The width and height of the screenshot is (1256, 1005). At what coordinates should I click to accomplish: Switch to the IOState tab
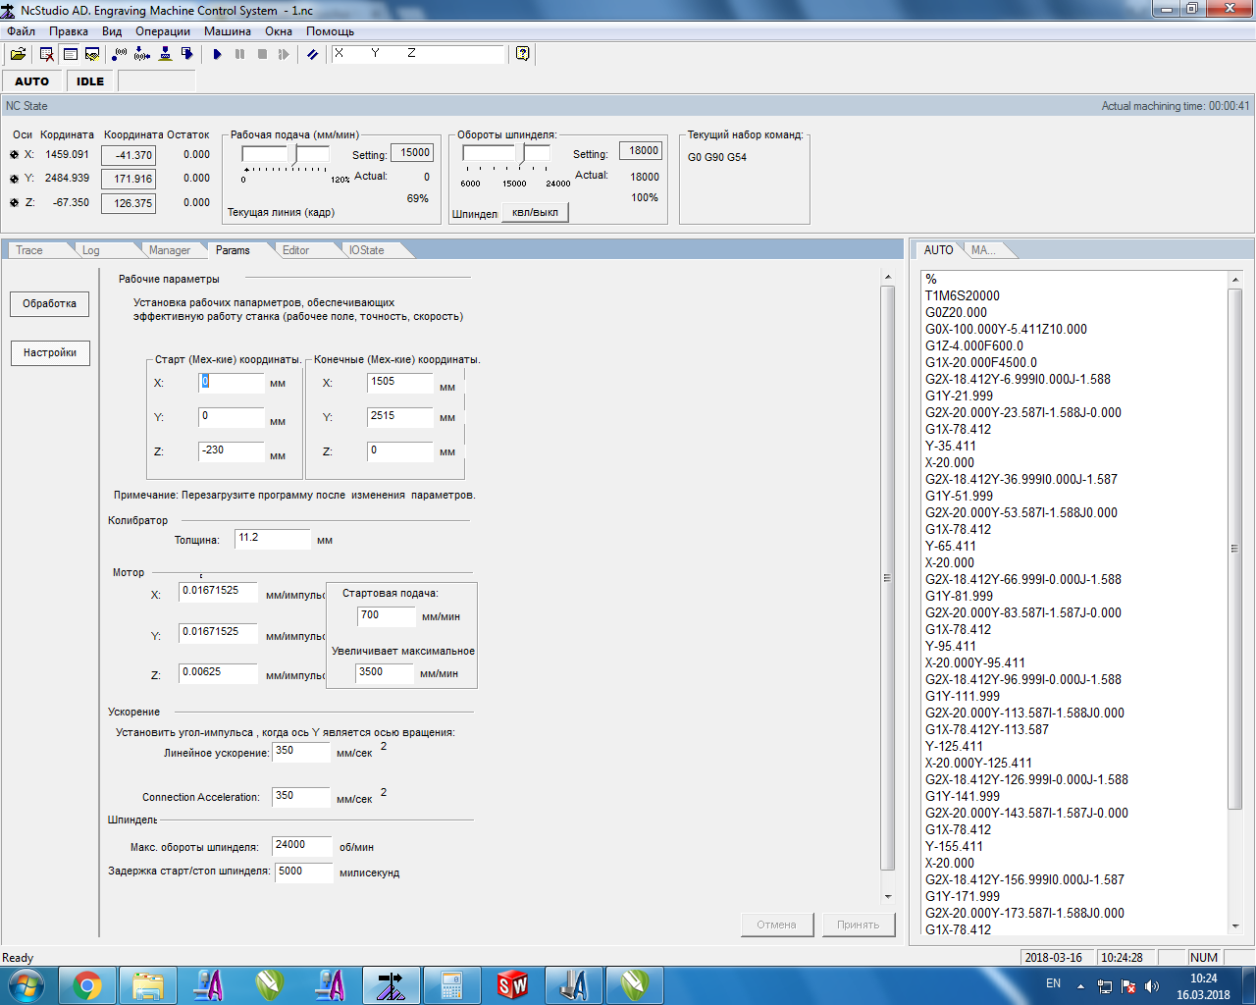click(367, 250)
